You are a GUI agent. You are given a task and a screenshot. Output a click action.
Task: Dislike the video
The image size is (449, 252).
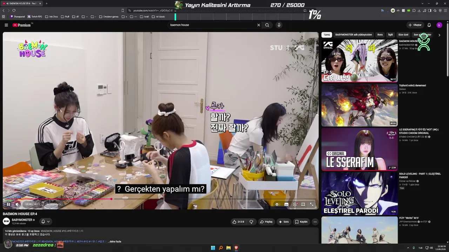(x=251, y=222)
